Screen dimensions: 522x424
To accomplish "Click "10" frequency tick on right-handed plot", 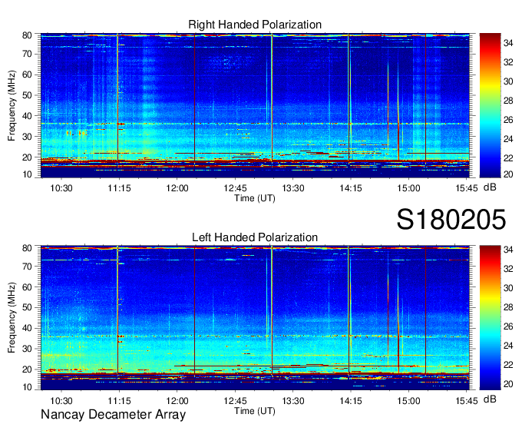I will 27,174.
